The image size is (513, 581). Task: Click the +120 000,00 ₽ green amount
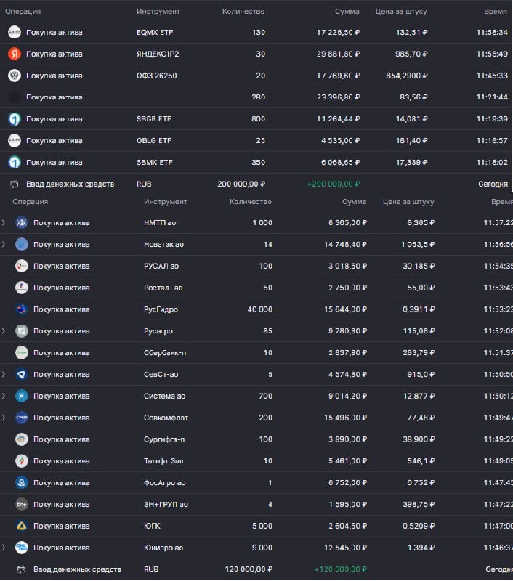(340, 569)
